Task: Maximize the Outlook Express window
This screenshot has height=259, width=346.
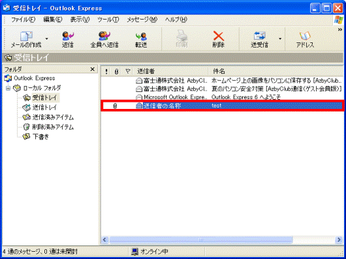Action: coord(326,8)
